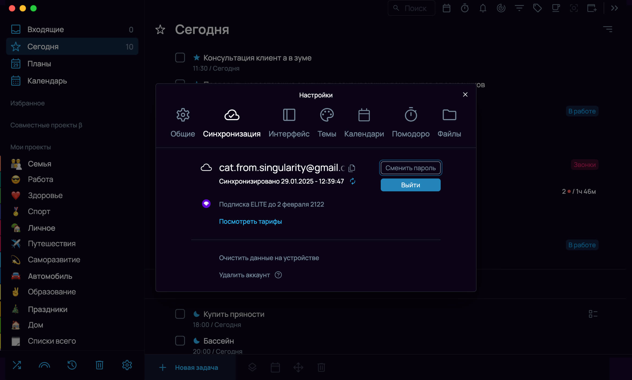Open the Помодоро settings tab

pos(411,123)
